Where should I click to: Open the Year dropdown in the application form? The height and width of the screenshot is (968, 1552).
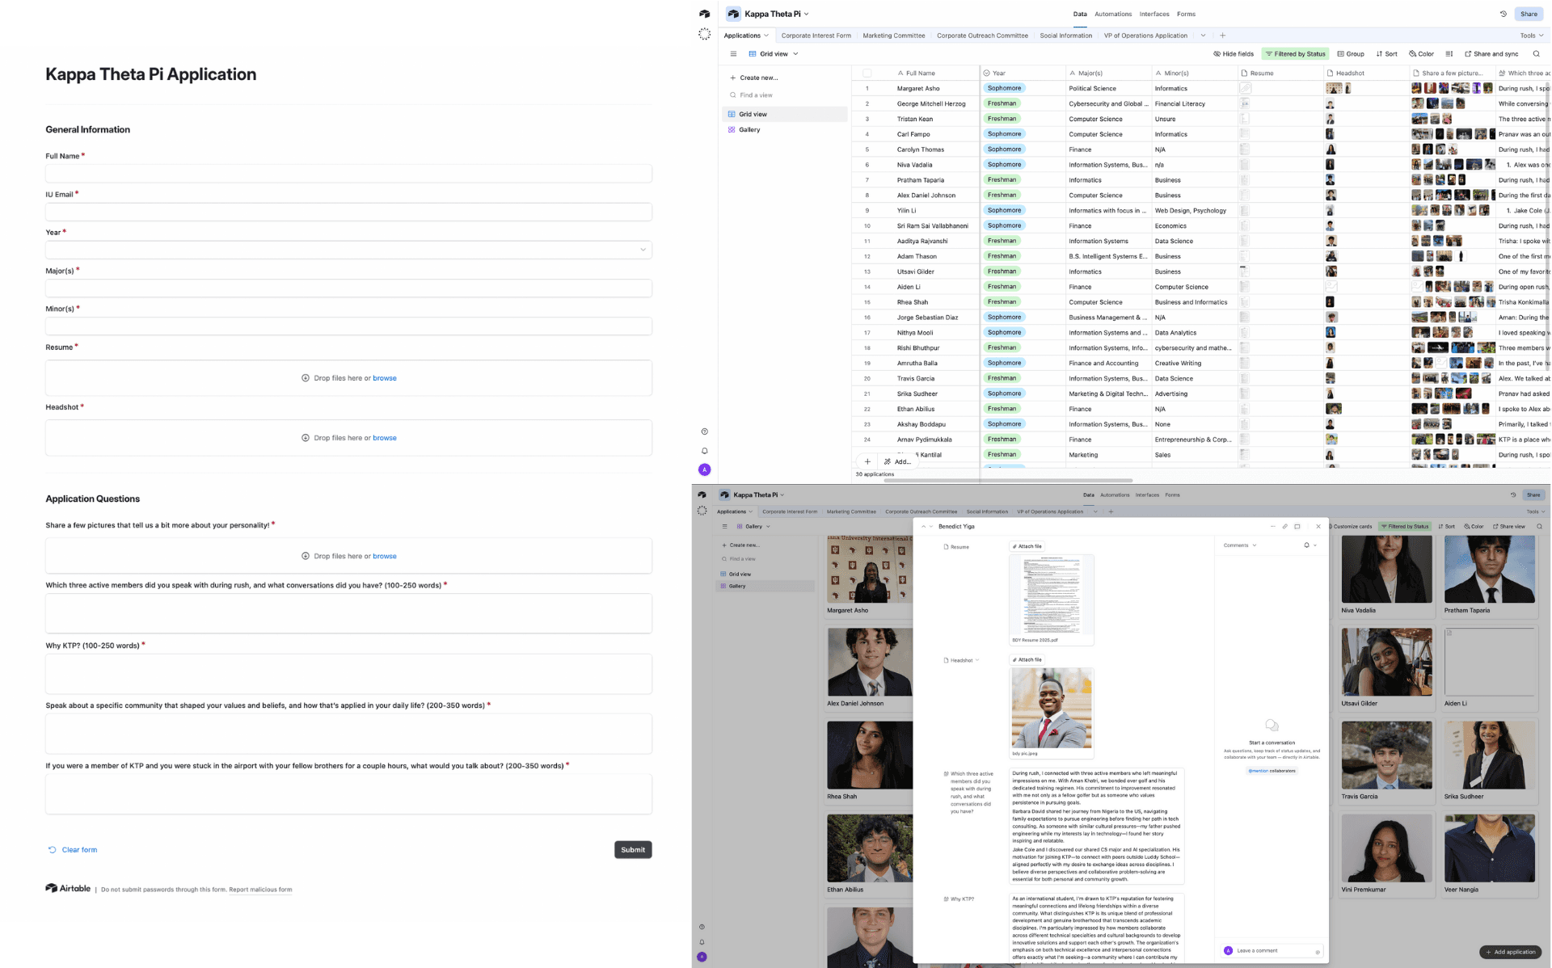coord(348,250)
